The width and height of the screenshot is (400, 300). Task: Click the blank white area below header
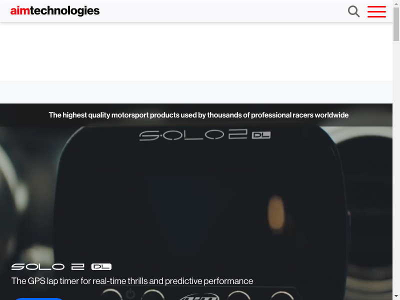[x=196, y=51]
